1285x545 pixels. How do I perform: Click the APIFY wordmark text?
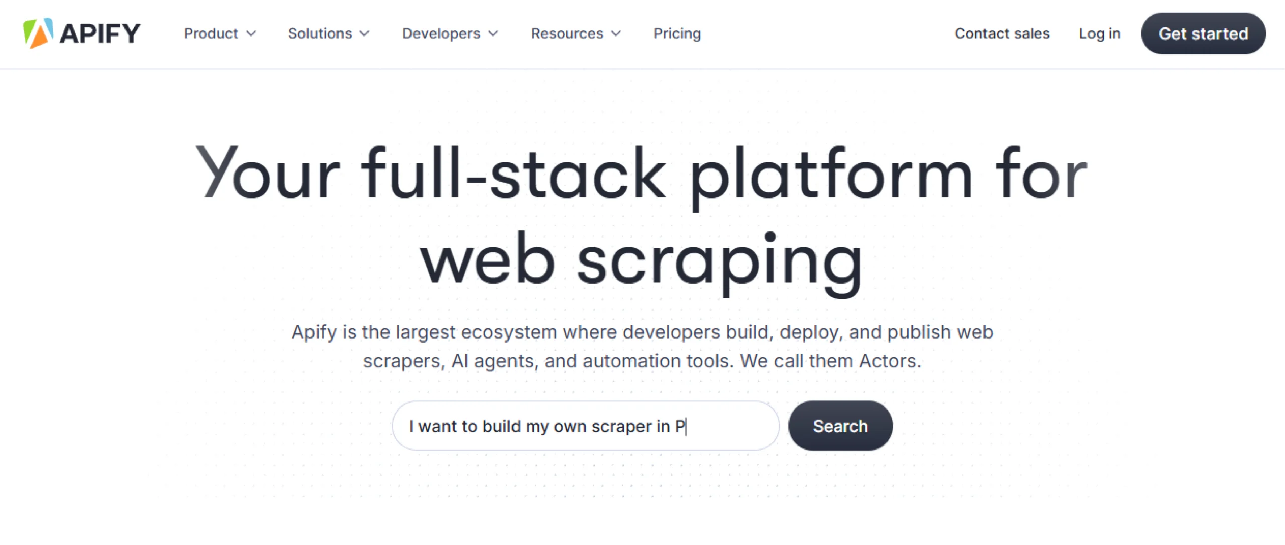(100, 34)
